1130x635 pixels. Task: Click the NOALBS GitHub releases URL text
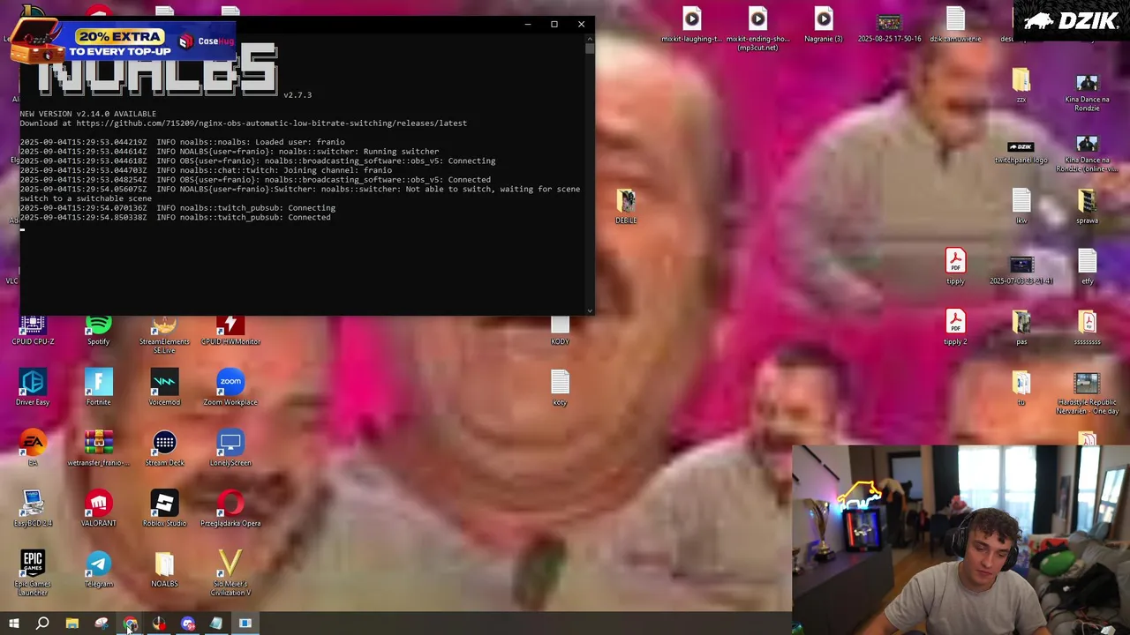tap(272, 123)
